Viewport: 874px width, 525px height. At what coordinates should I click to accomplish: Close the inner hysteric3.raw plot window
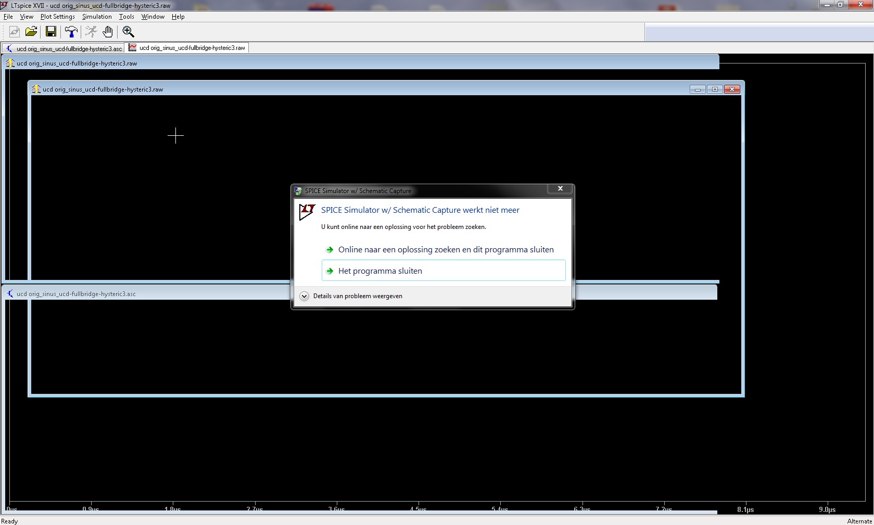coord(732,89)
